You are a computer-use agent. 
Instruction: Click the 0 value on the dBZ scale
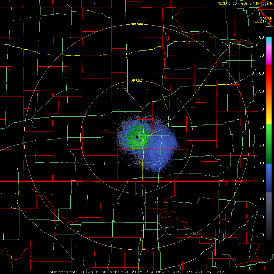pyautogui.click(x=263, y=181)
